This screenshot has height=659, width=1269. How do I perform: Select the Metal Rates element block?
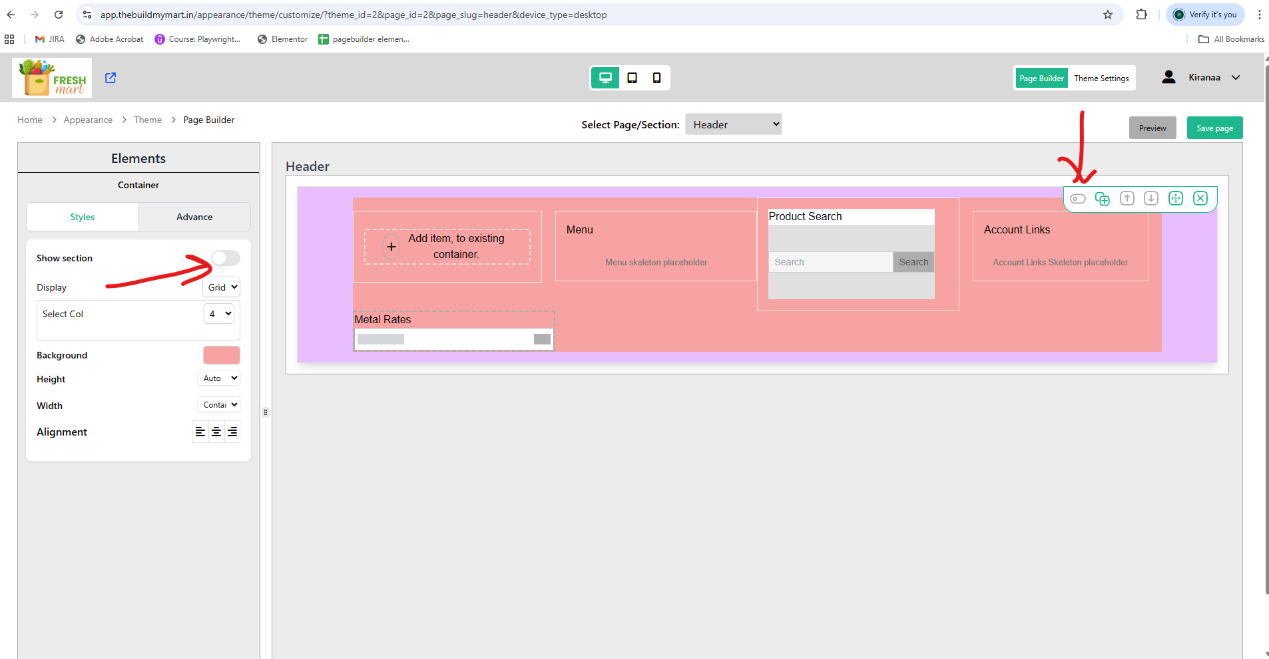pos(453,331)
